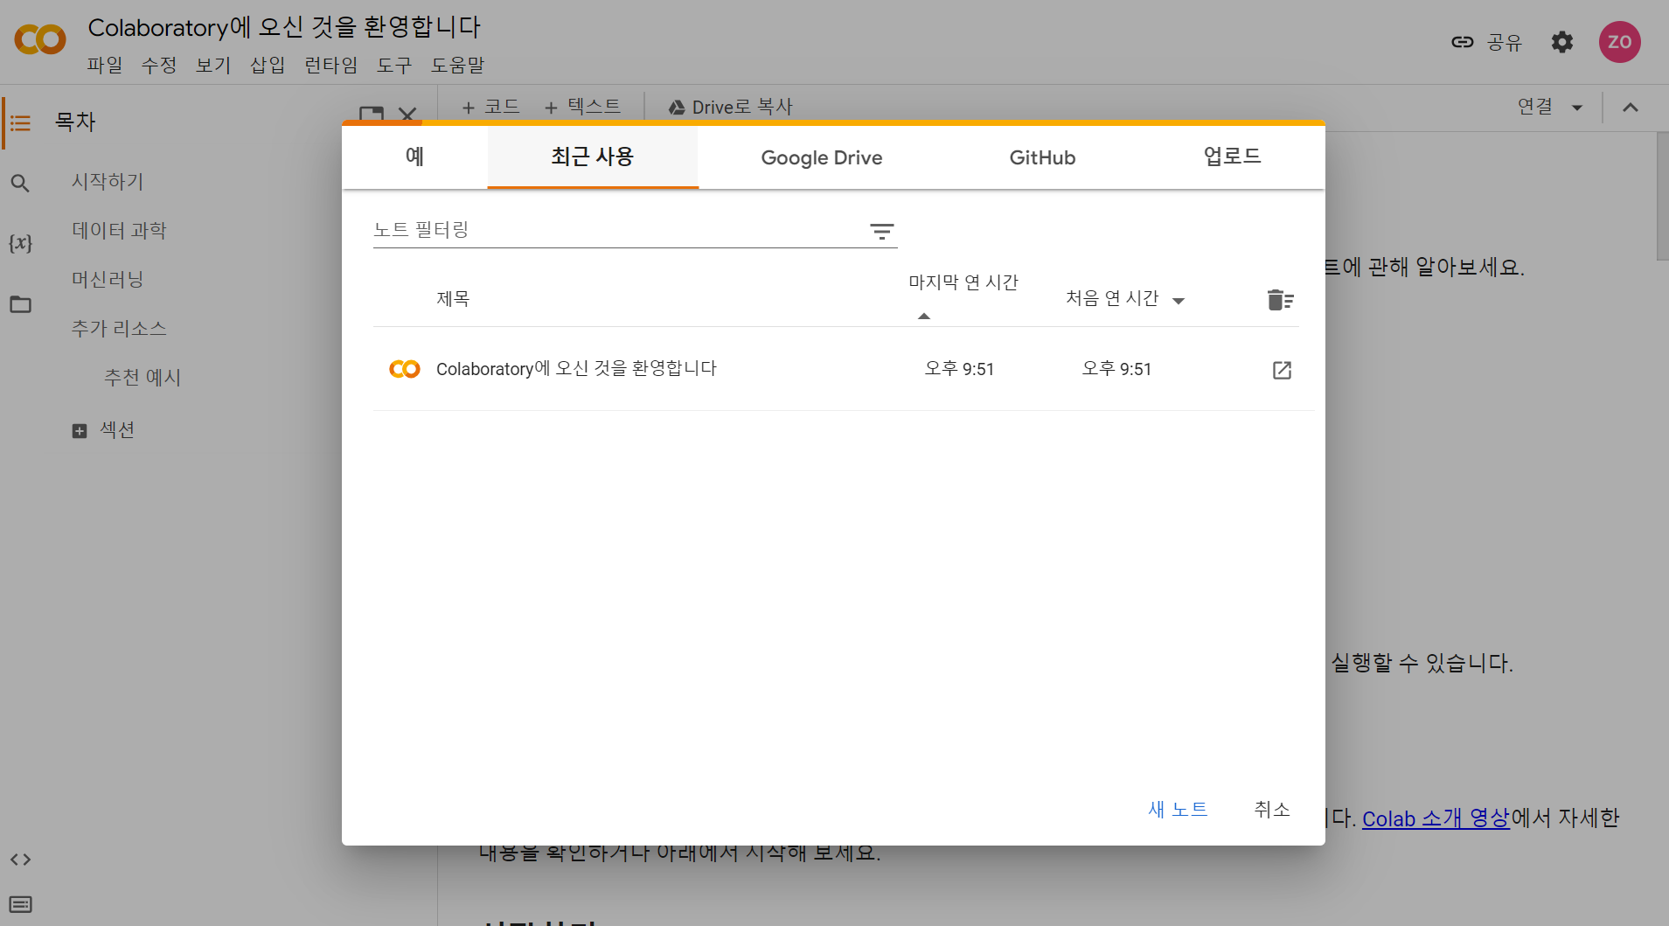Click the filter options icon in notebook filter
Screen dimensions: 1669x926
pyautogui.click(x=882, y=231)
